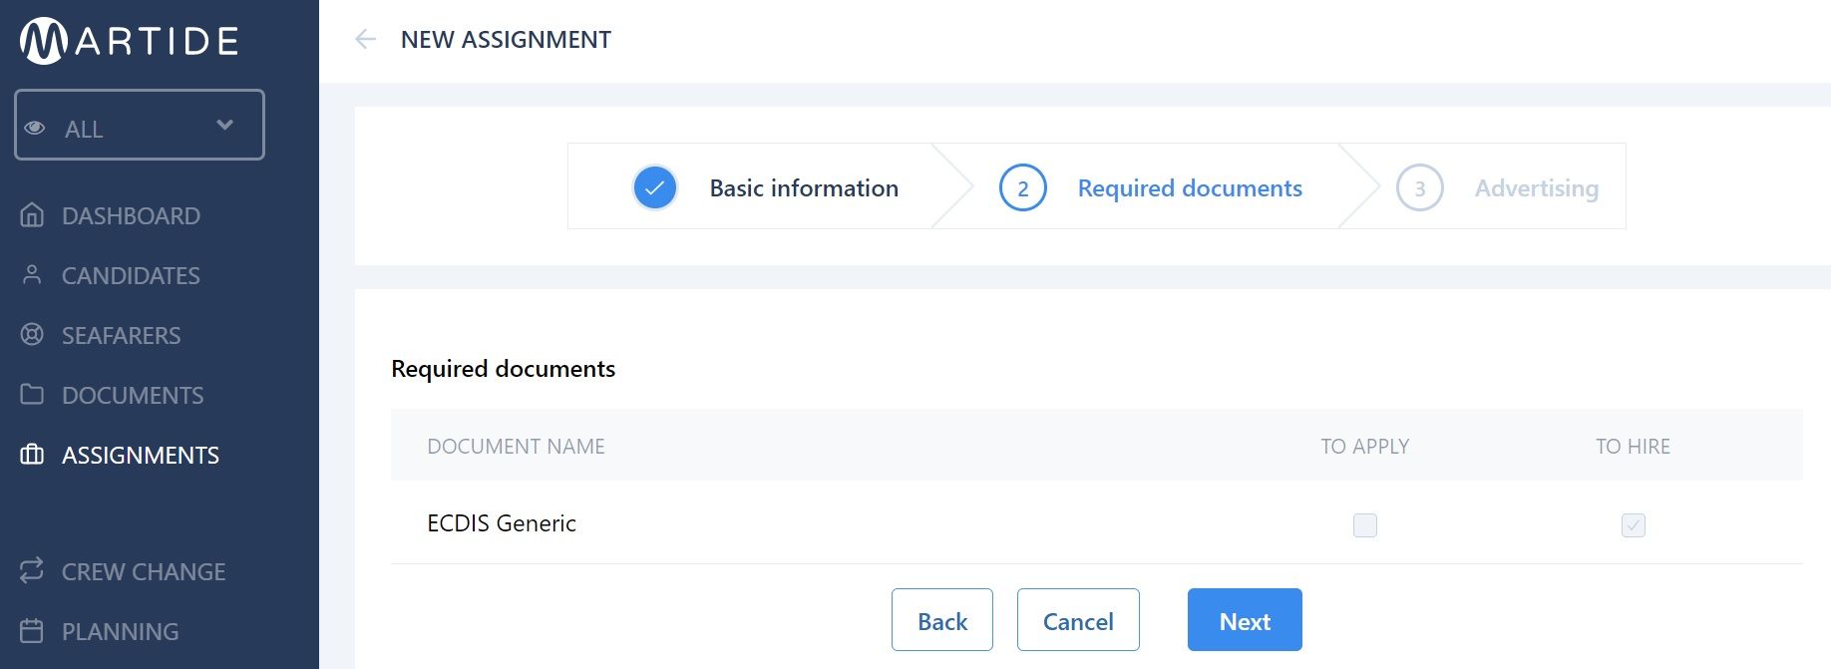Viewport: 1831px width, 669px height.
Task: Check To Apply for ECDIS Generic
Action: point(1365,524)
